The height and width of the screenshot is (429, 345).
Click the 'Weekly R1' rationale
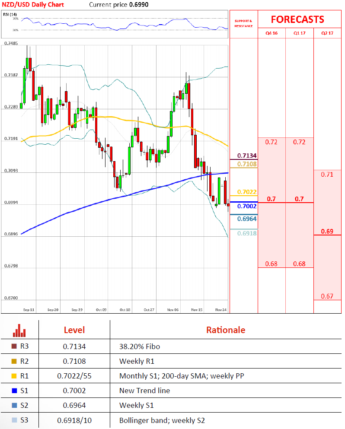(137, 361)
